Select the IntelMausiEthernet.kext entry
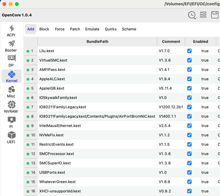This screenshot has width=220, height=196. (97, 126)
